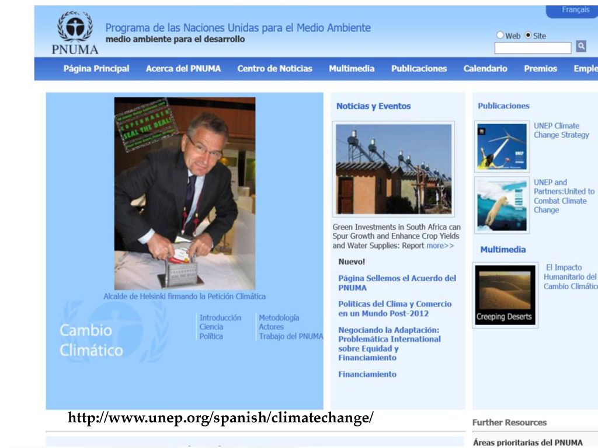The image size is (598, 448).
Task: Select the Web search radio button
Action: point(500,35)
